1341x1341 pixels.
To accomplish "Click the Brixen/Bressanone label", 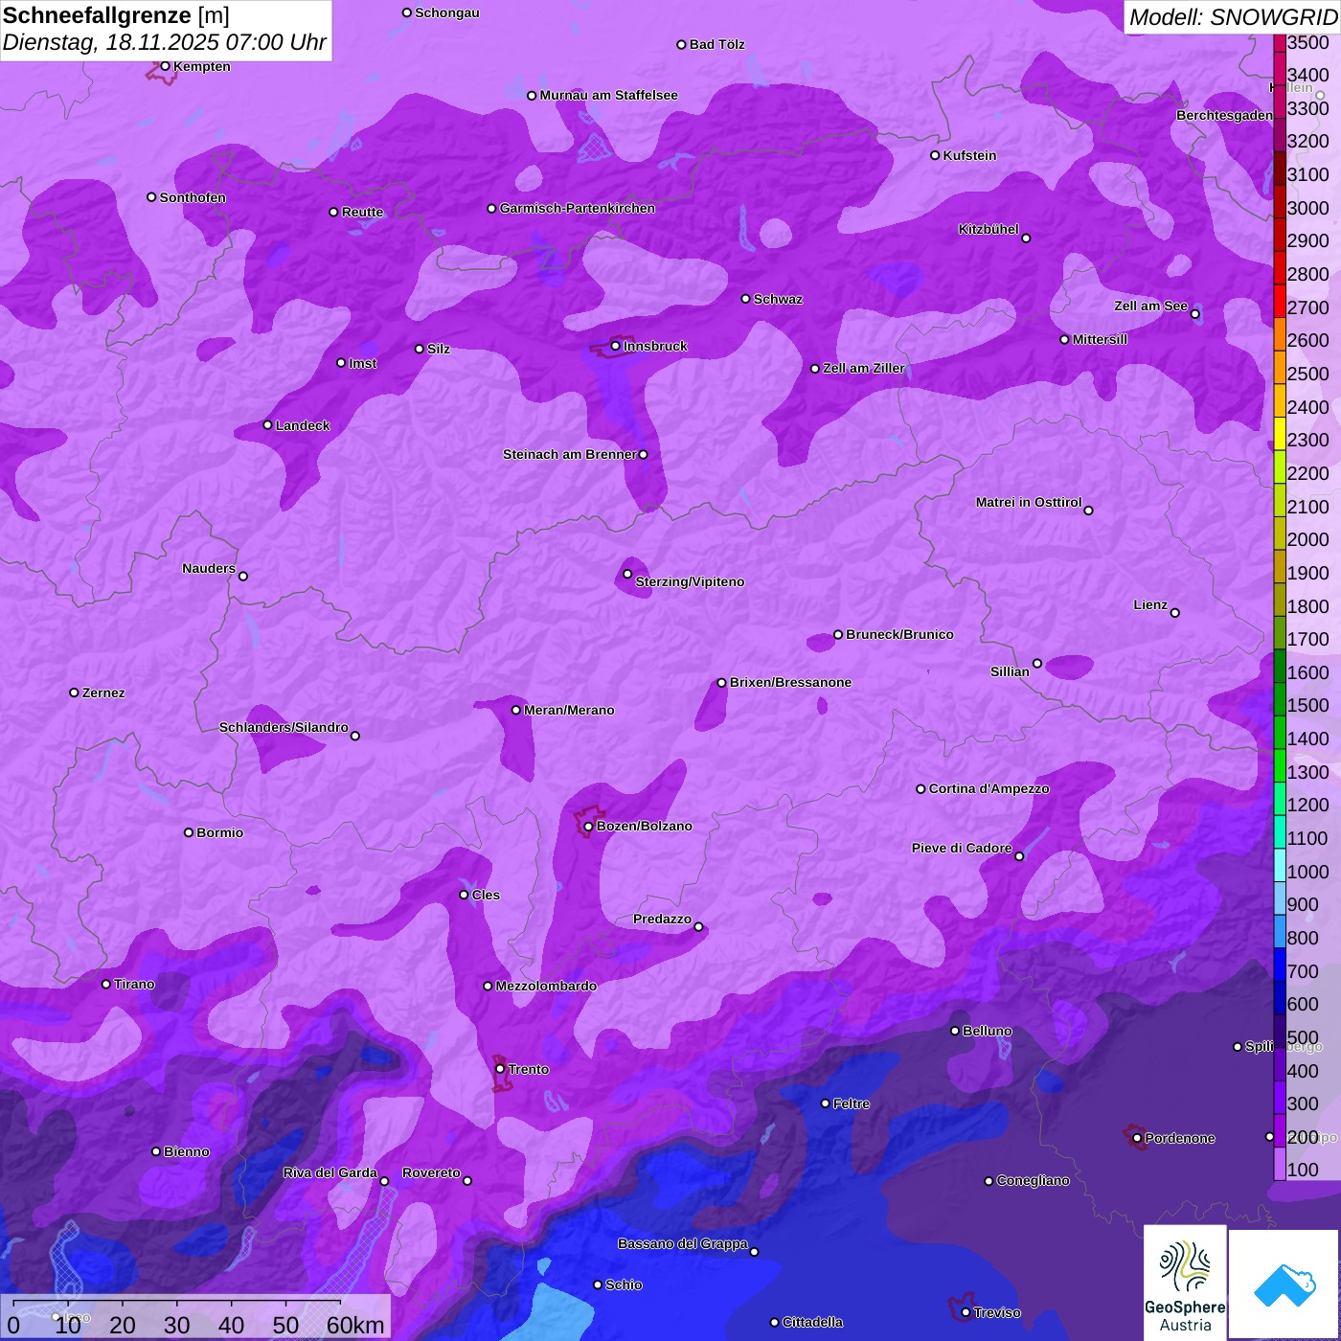I will (x=791, y=682).
